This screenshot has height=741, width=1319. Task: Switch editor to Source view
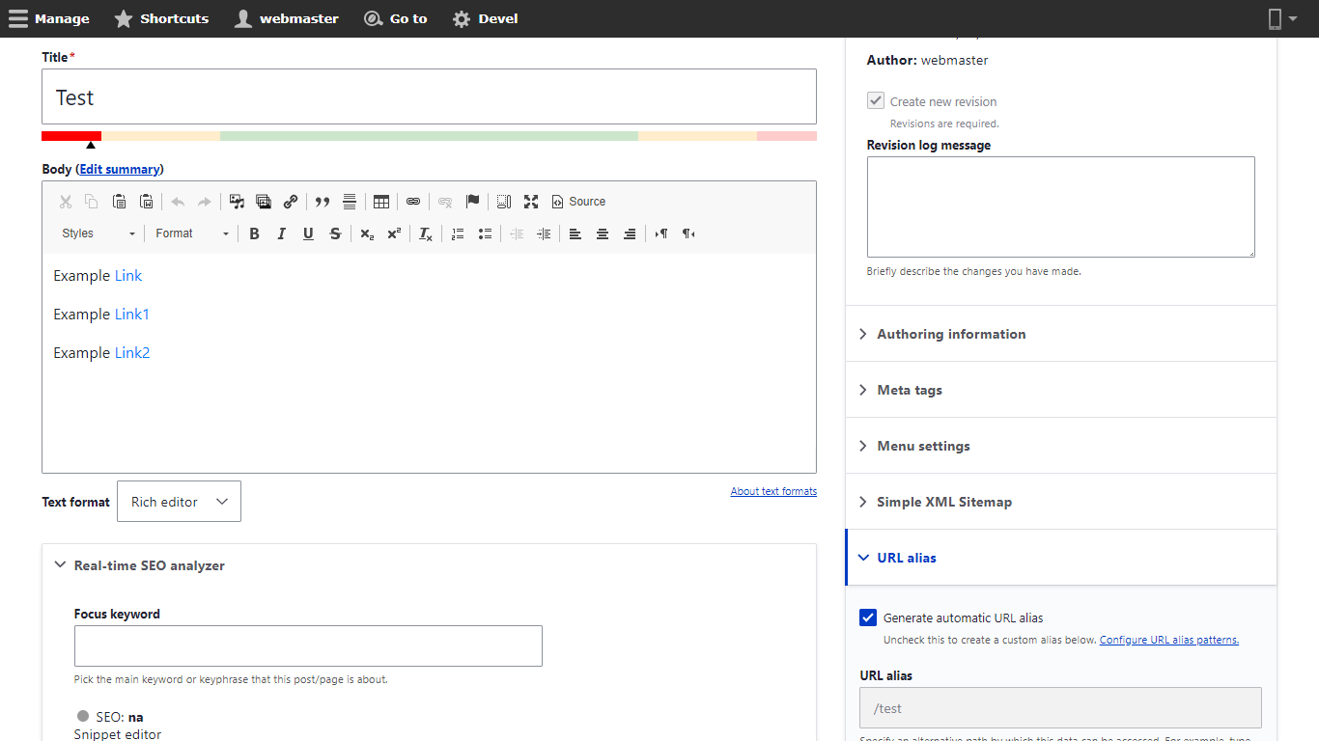tap(578, 202)
